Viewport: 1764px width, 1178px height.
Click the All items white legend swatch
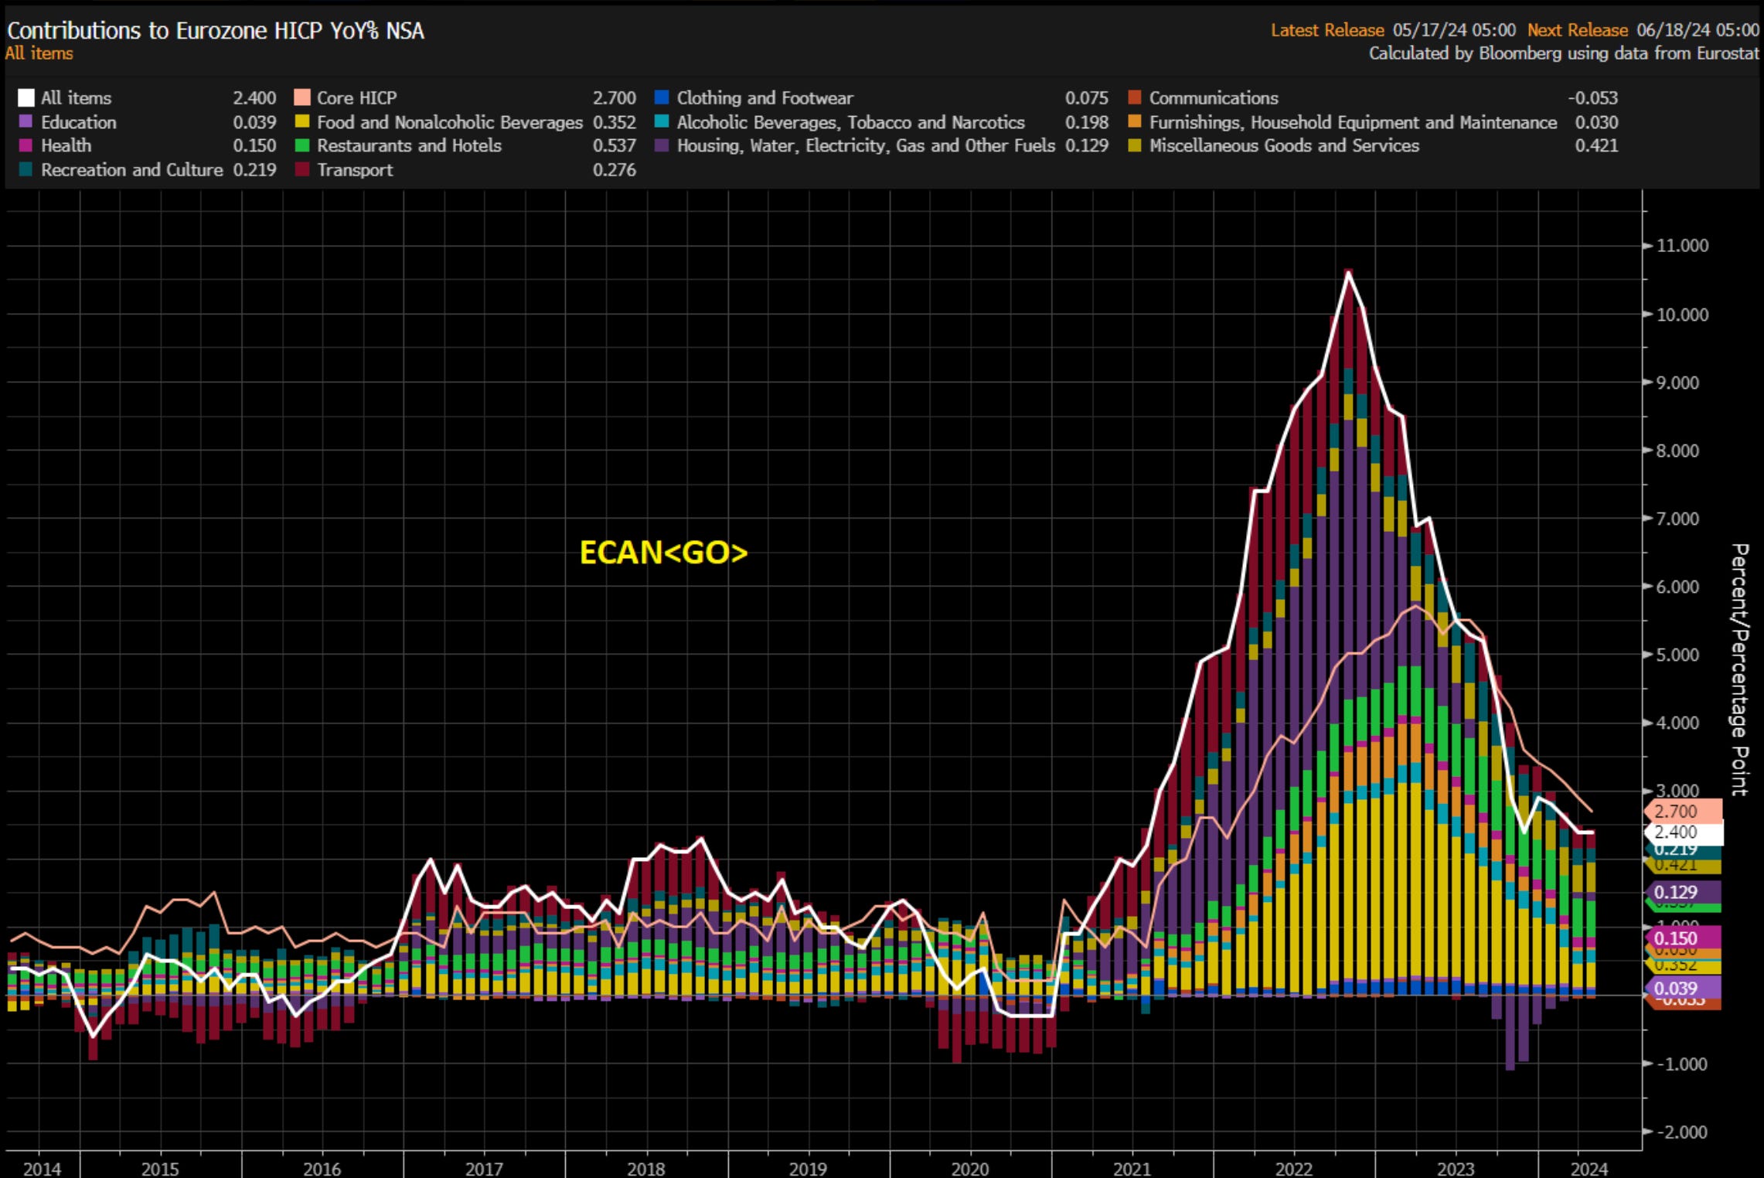[26, 98]
